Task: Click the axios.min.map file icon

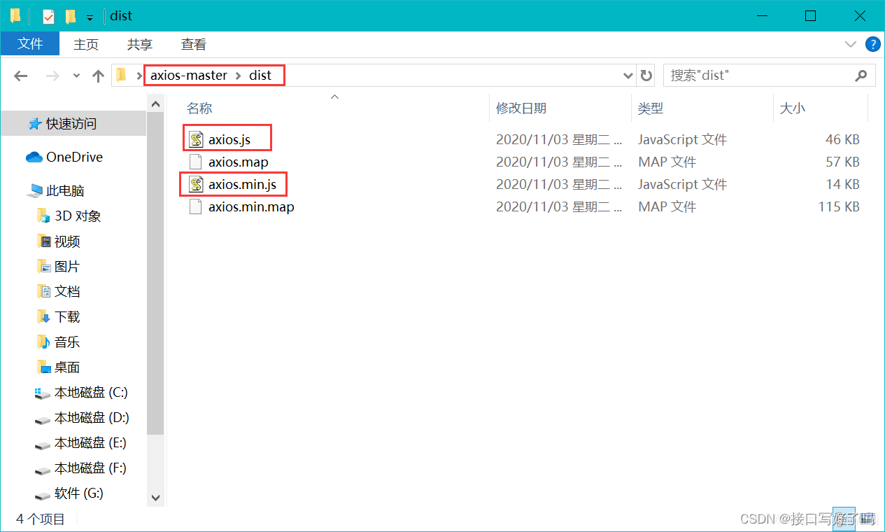Action: (x=196, y=206)
